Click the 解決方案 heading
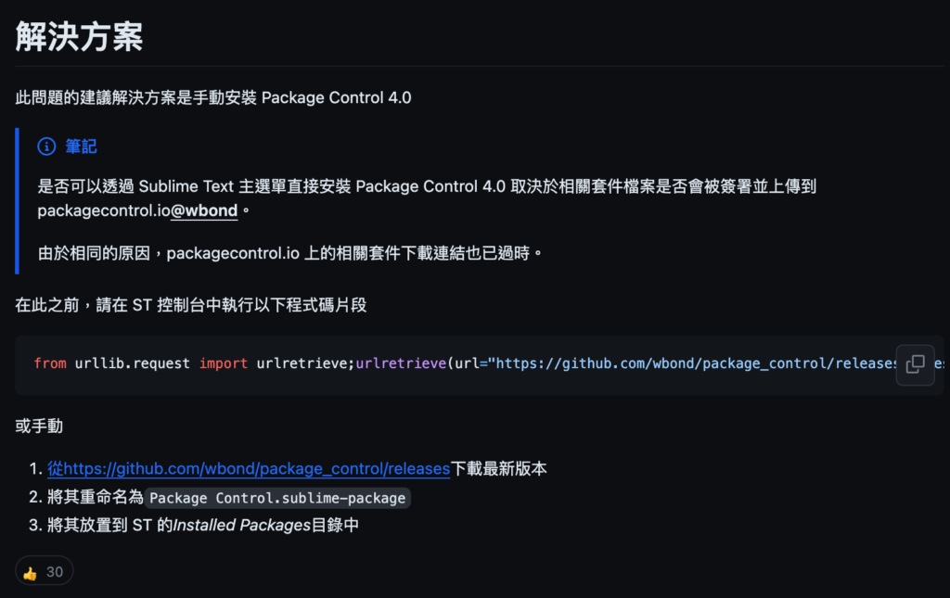950x598 pixels. tap(79, 36)
